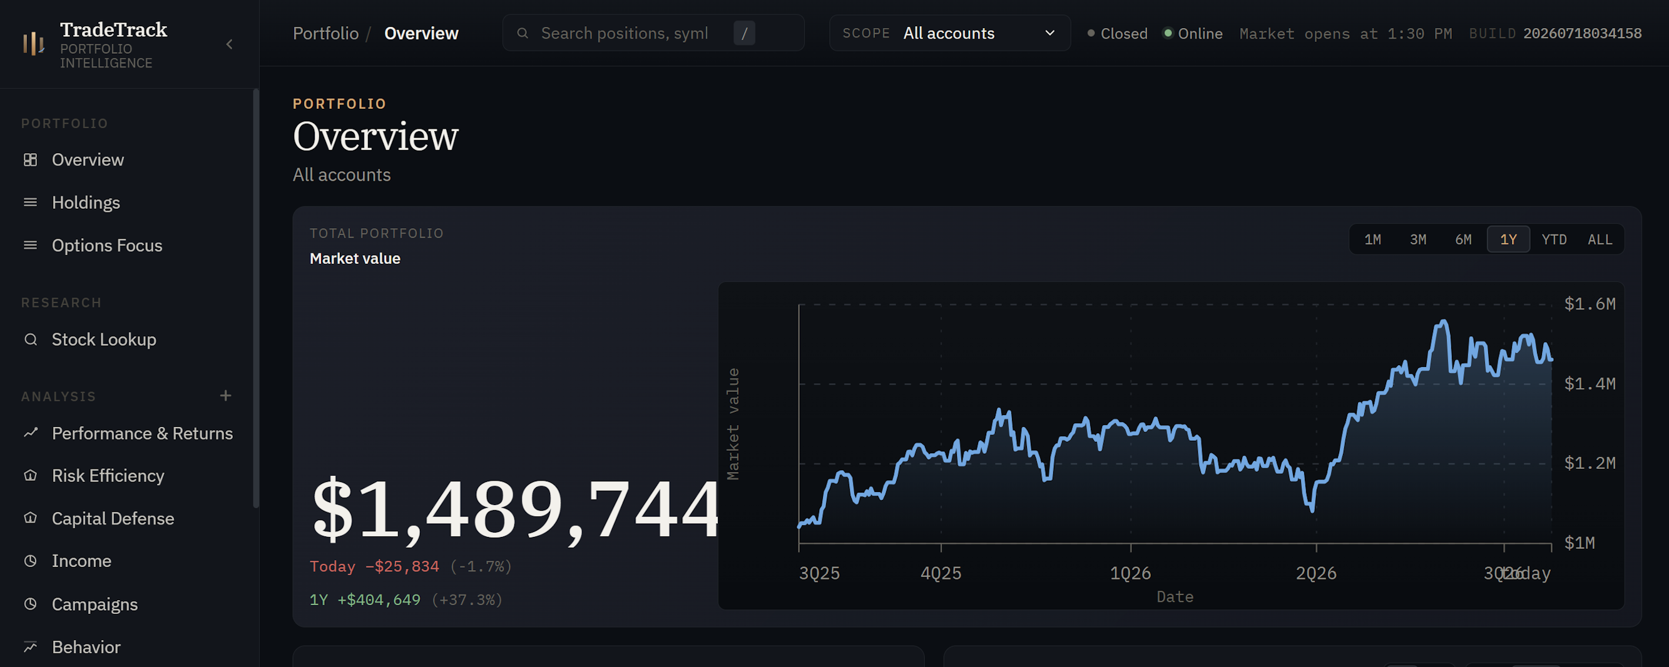Click the search magnifier icon in top bar
1669x667 pixels.
(x=523, y=33)
